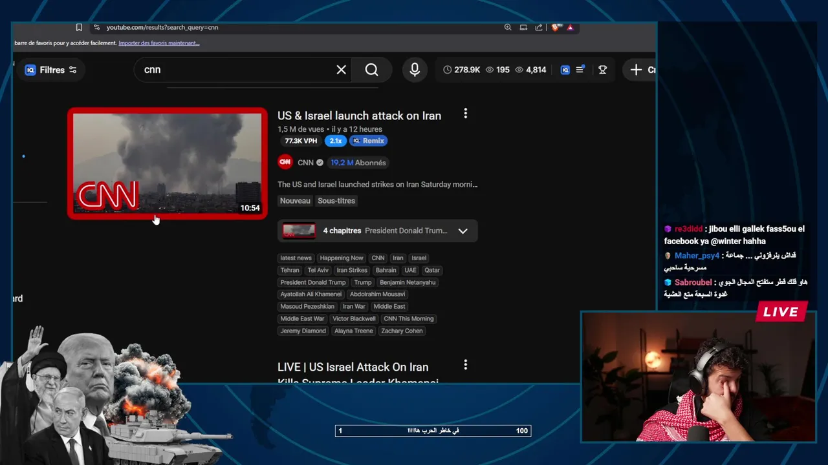Click the Masoud Pezeshkian tag

307,306
